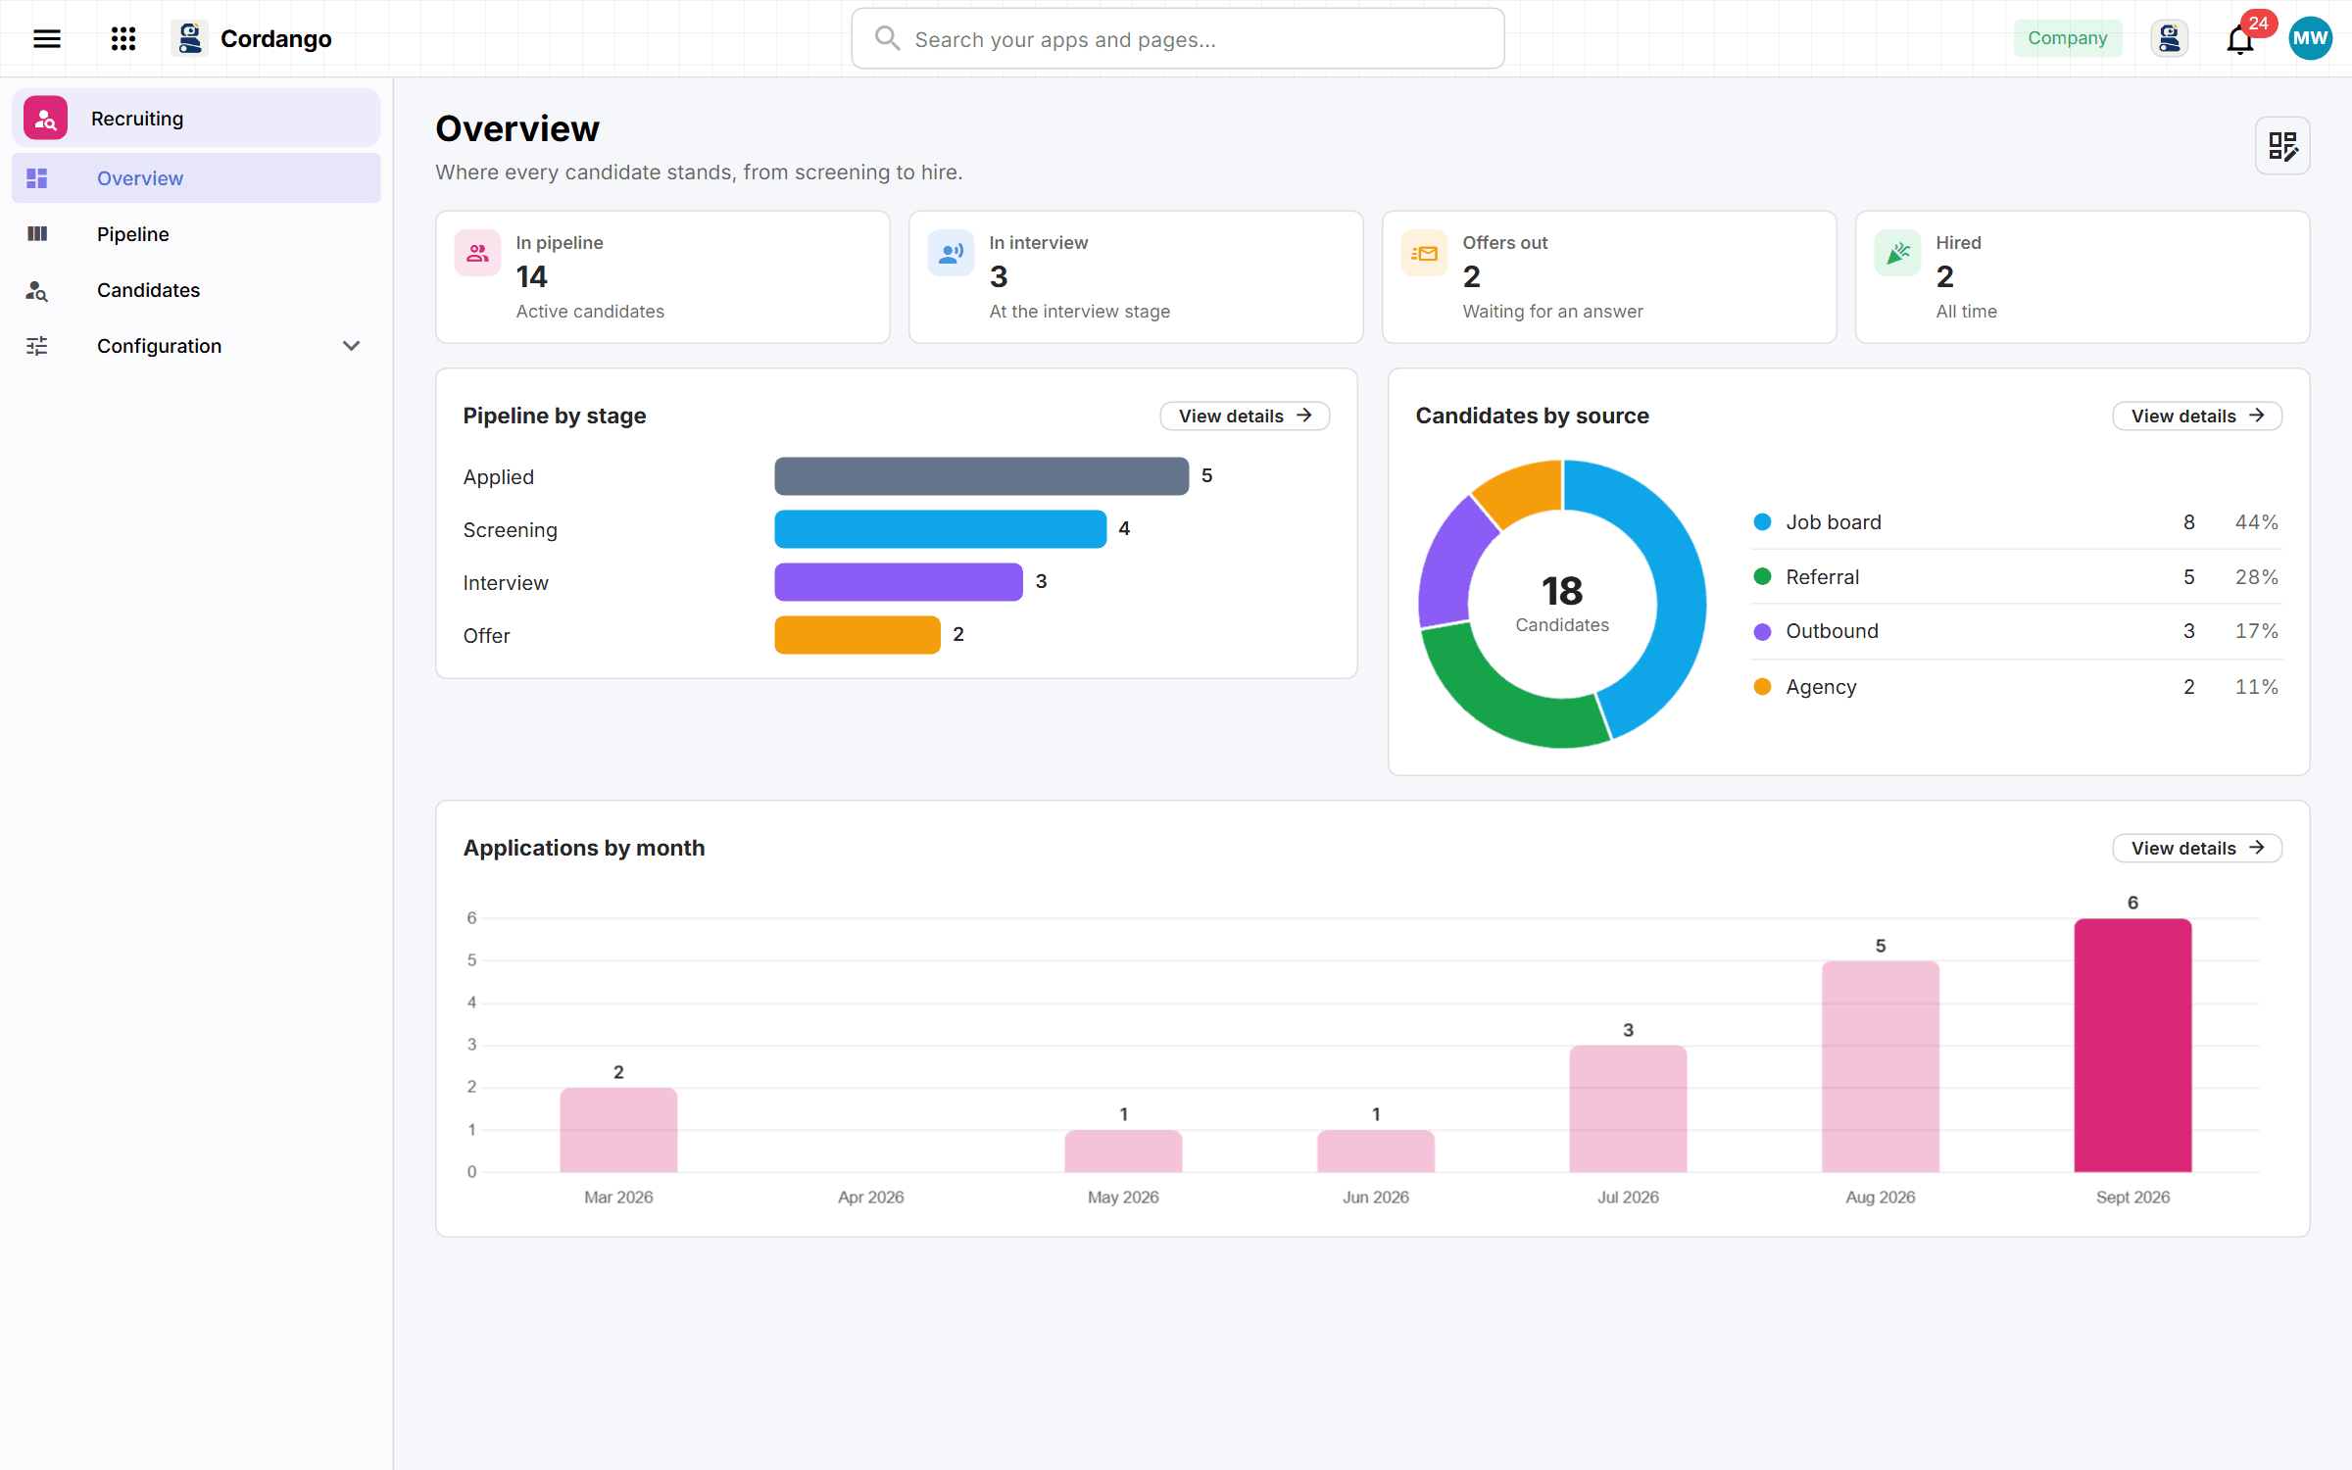Click the Job board blue legend dot
Viewport: 2352px width, 1470px height.
[1762, 522]
